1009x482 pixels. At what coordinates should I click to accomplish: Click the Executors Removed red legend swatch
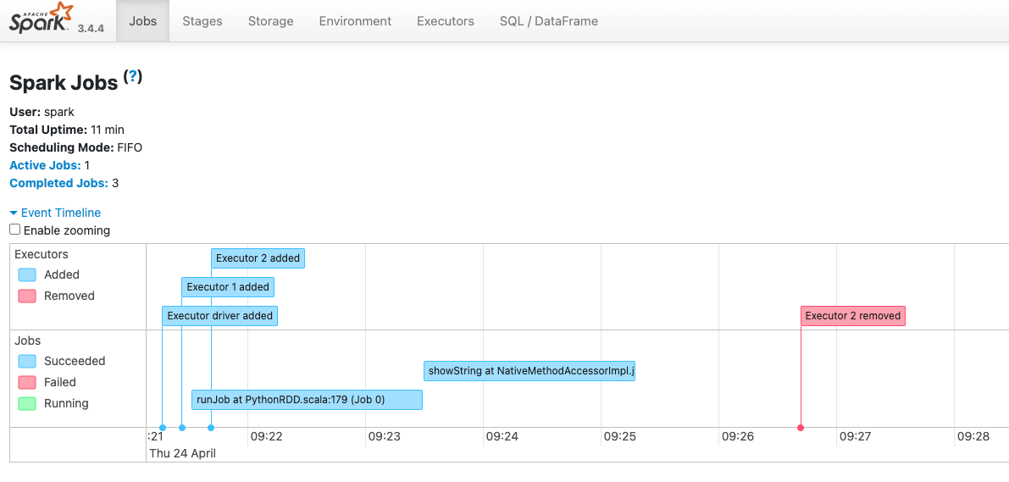pyautogui.click(x=27, y=296)
